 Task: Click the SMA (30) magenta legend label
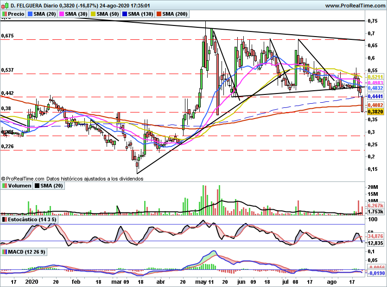click(76, 14)
